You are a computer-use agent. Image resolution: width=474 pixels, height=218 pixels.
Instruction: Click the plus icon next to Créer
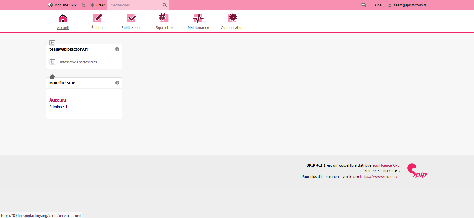pos(92,5)
